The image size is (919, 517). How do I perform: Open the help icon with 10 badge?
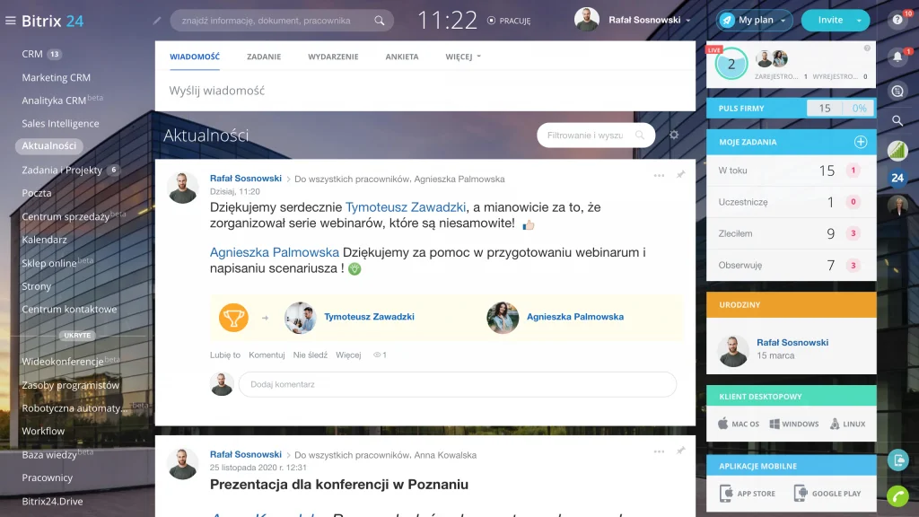tap(897, 21)
